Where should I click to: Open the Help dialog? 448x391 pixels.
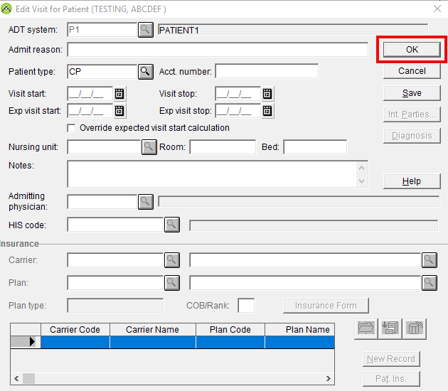(412, 181)
